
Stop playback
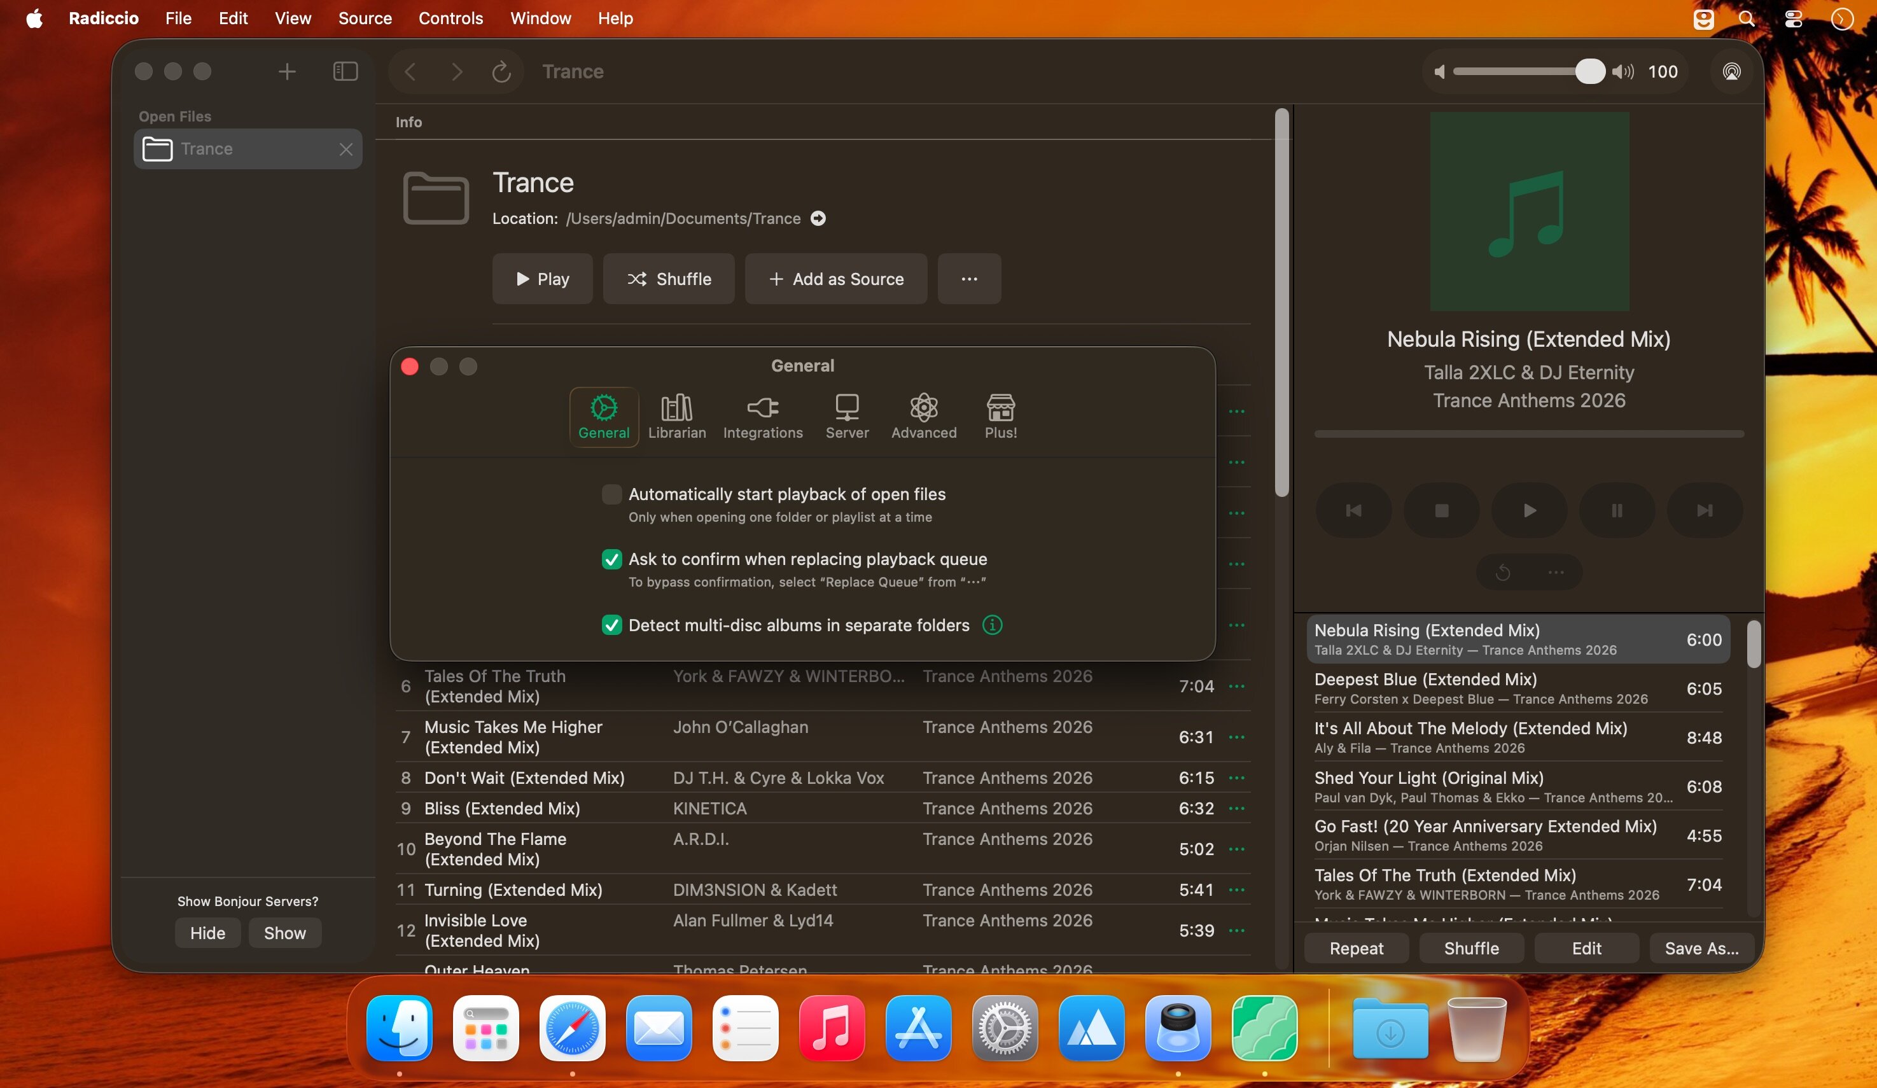1441,510
